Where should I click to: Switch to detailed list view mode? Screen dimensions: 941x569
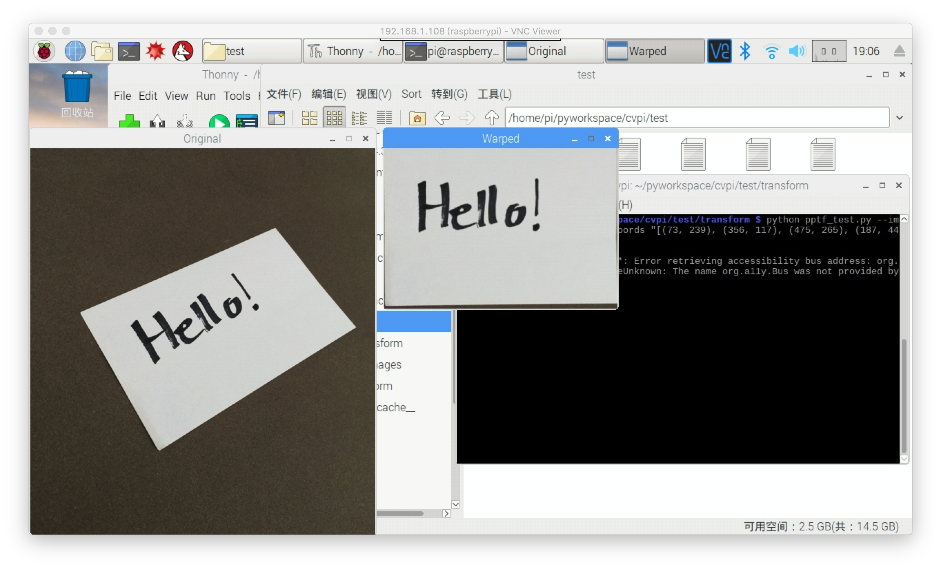pyautogui.click(x=384, y=118)
